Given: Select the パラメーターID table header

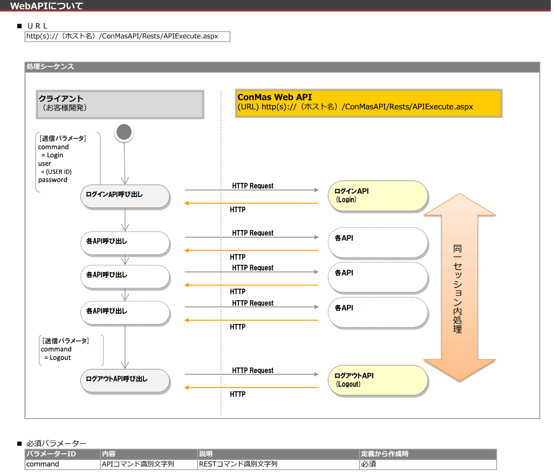Looking at the screenshot, I should (x=51, y=454).
